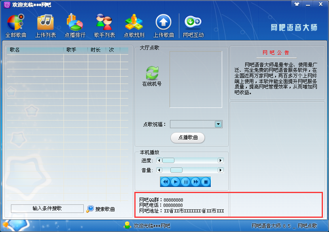The image size is (329, 232).
Task: Start playback with the play button
Action: click(175, 182)
